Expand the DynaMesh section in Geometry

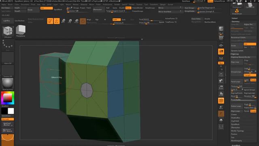pos(235,125)
